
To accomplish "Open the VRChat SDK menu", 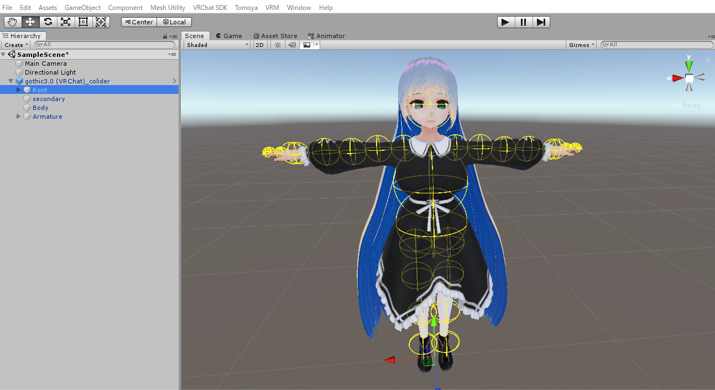I will click(x=210, y=8).
